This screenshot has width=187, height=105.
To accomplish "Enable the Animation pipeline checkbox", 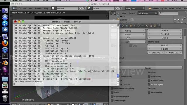I will [149, 76].
